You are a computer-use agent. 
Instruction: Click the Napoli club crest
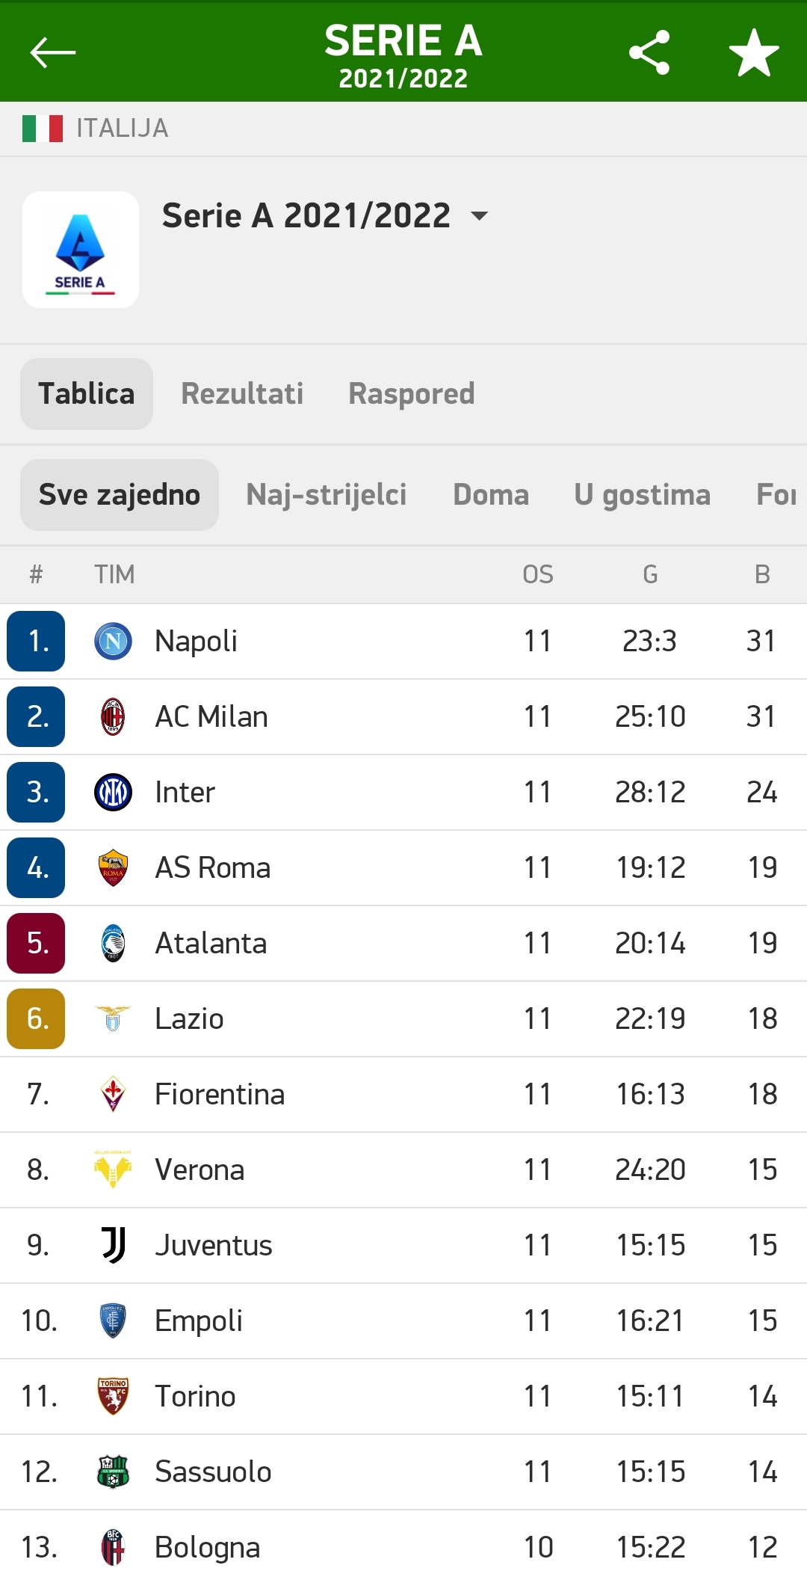pos(114,642)
